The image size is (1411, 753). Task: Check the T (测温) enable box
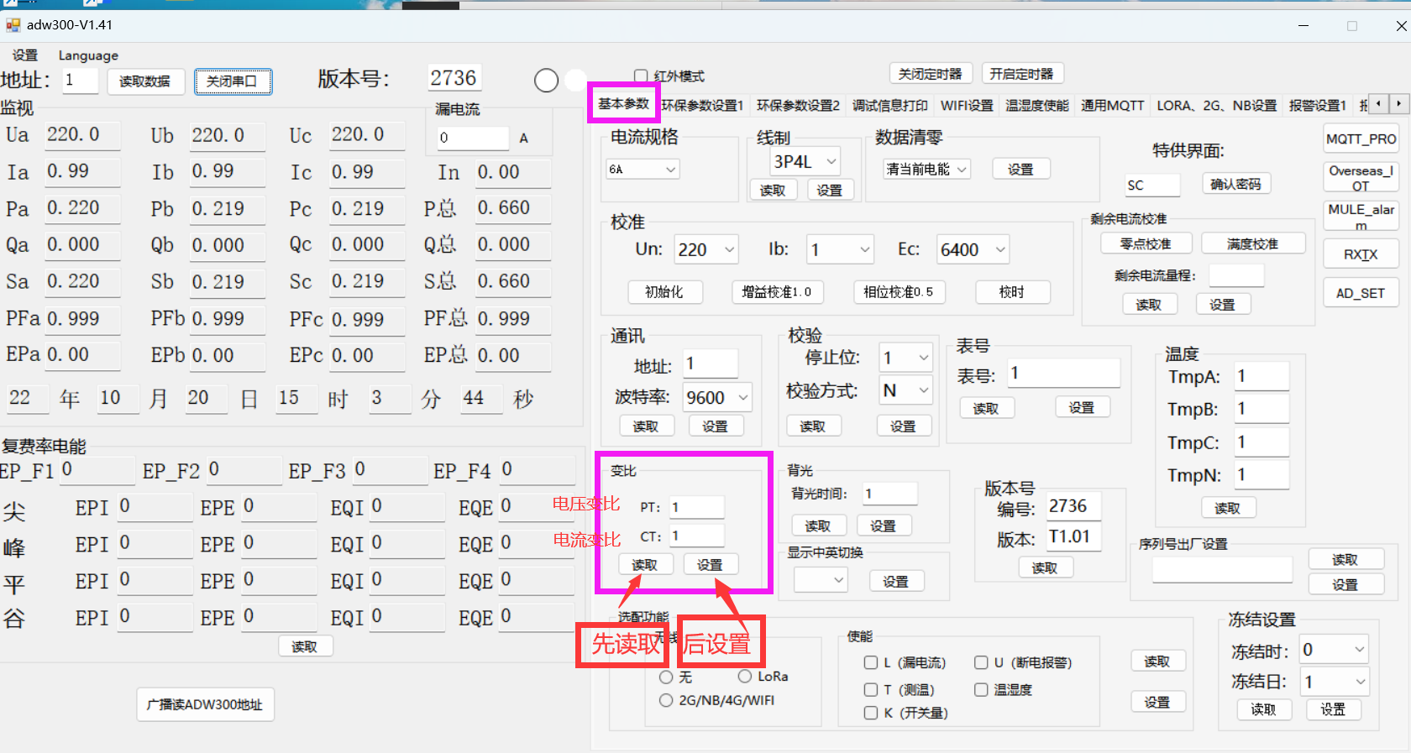coord(871,689)
